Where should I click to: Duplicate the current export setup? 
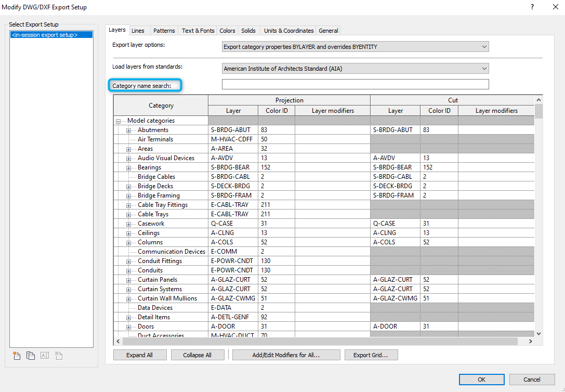[30, 355]
